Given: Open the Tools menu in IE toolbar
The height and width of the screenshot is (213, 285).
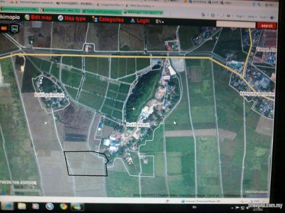Looking at the screenshot, I should [x=263, y=17].
